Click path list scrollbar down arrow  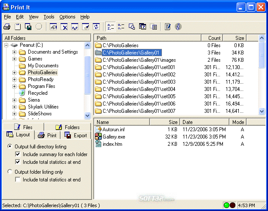point(262,112)
